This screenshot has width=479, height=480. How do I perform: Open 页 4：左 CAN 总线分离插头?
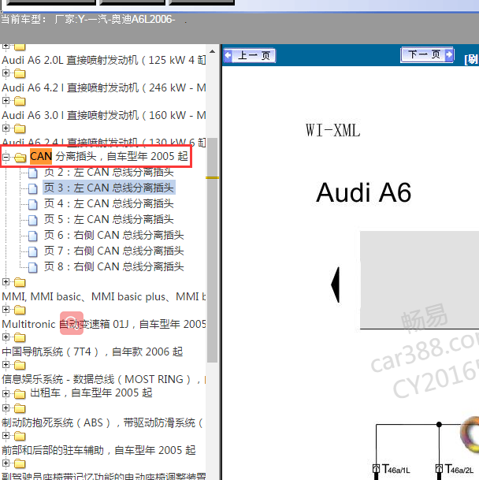109,203
